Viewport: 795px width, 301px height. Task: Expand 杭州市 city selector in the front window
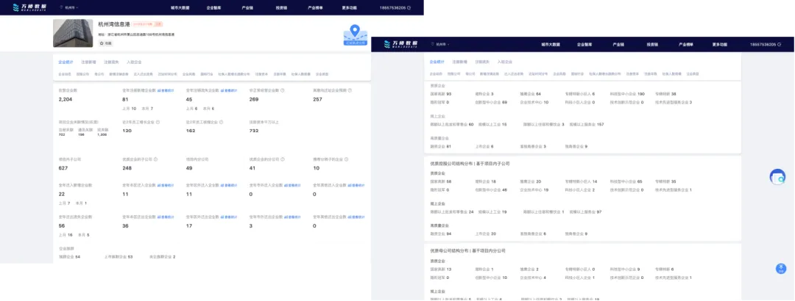click(x=441, y=45)
